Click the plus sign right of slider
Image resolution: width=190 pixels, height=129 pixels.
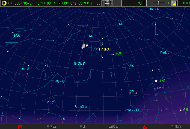[x=169, y=3]
